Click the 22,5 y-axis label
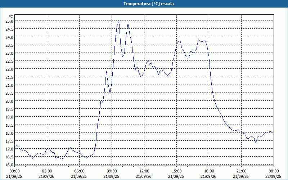The height and width of the screenshot is (180, 288). [x=9, y=61]
